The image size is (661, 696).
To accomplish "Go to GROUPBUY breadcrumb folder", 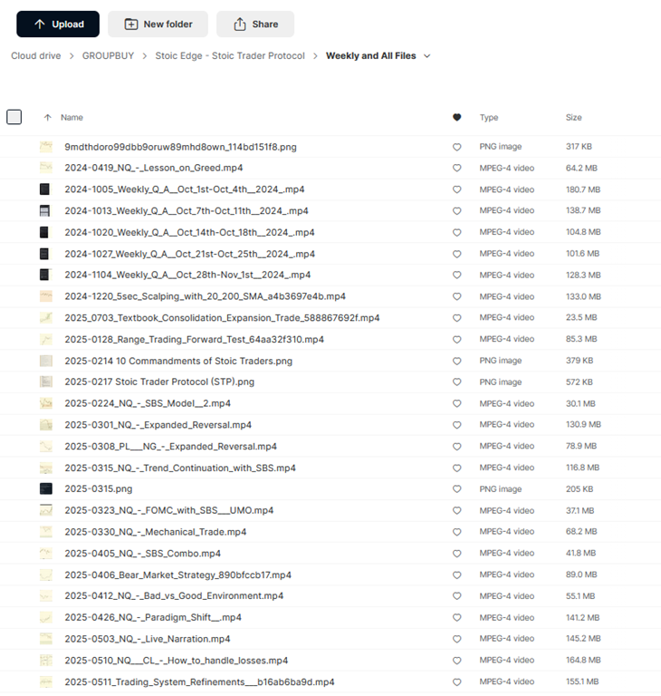I will pos(108,56).
